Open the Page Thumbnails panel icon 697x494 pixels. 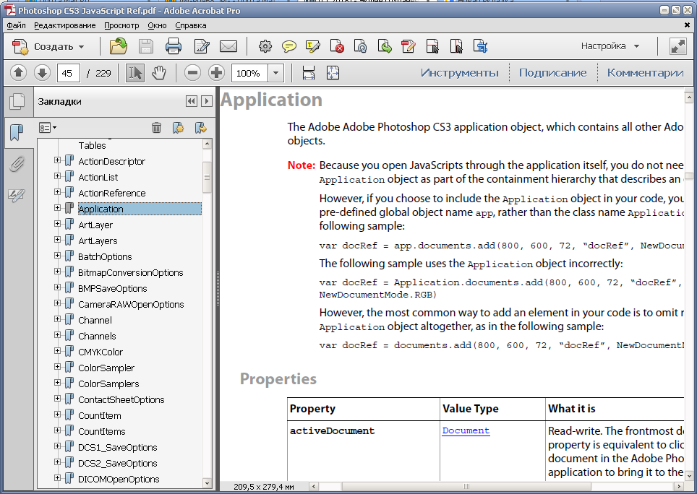pyautogui.click(x=17, y=102)
